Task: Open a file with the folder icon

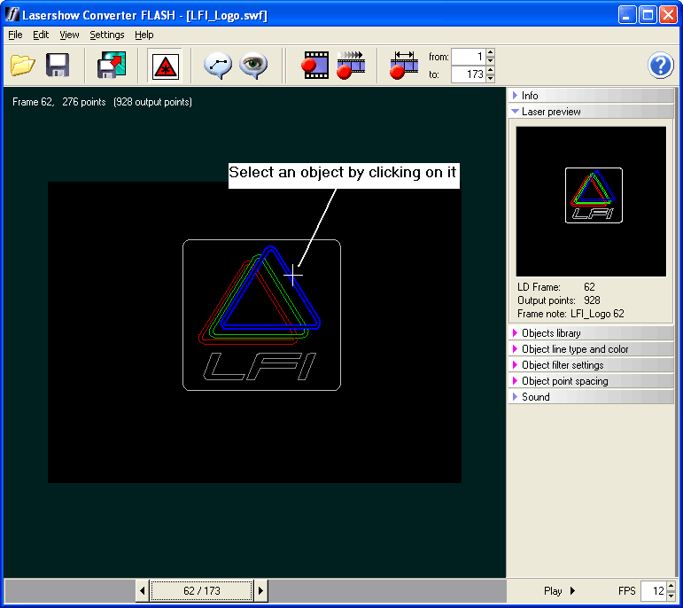Action: pos(23,66)
